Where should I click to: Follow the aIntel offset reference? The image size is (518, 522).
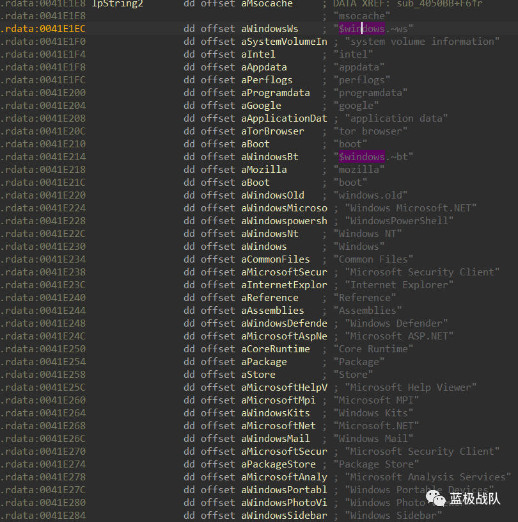[x=258, y=54]
